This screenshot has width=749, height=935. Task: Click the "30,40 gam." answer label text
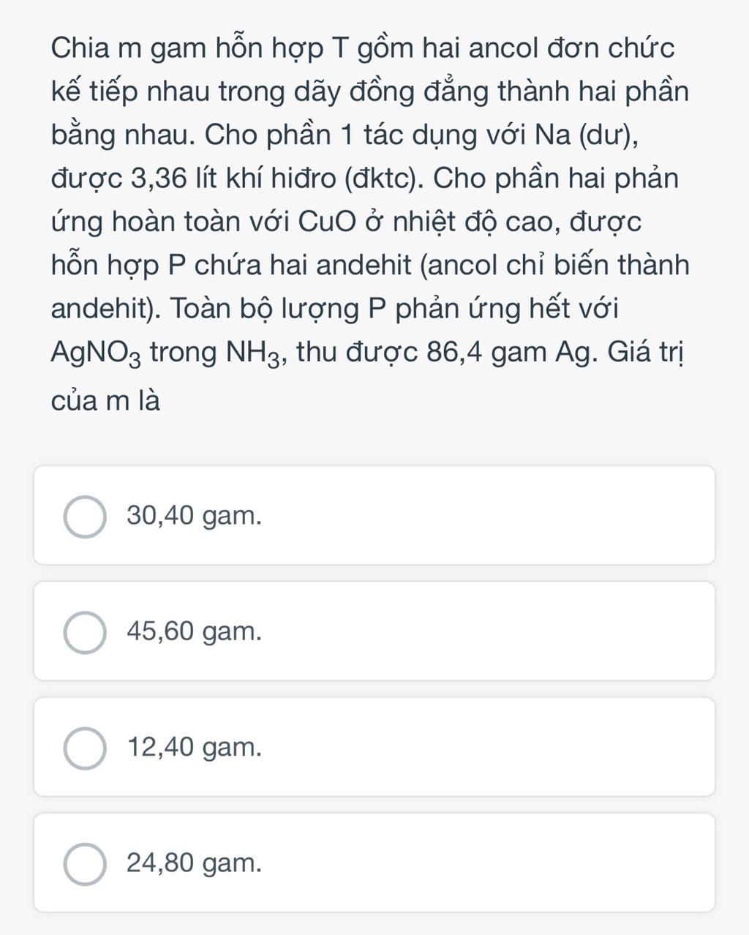[x=194, y=517]
